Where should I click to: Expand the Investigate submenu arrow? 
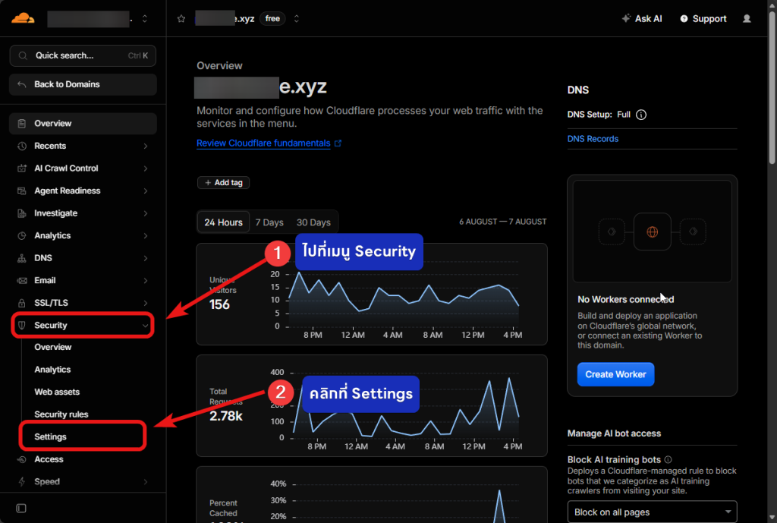point(146,213)
